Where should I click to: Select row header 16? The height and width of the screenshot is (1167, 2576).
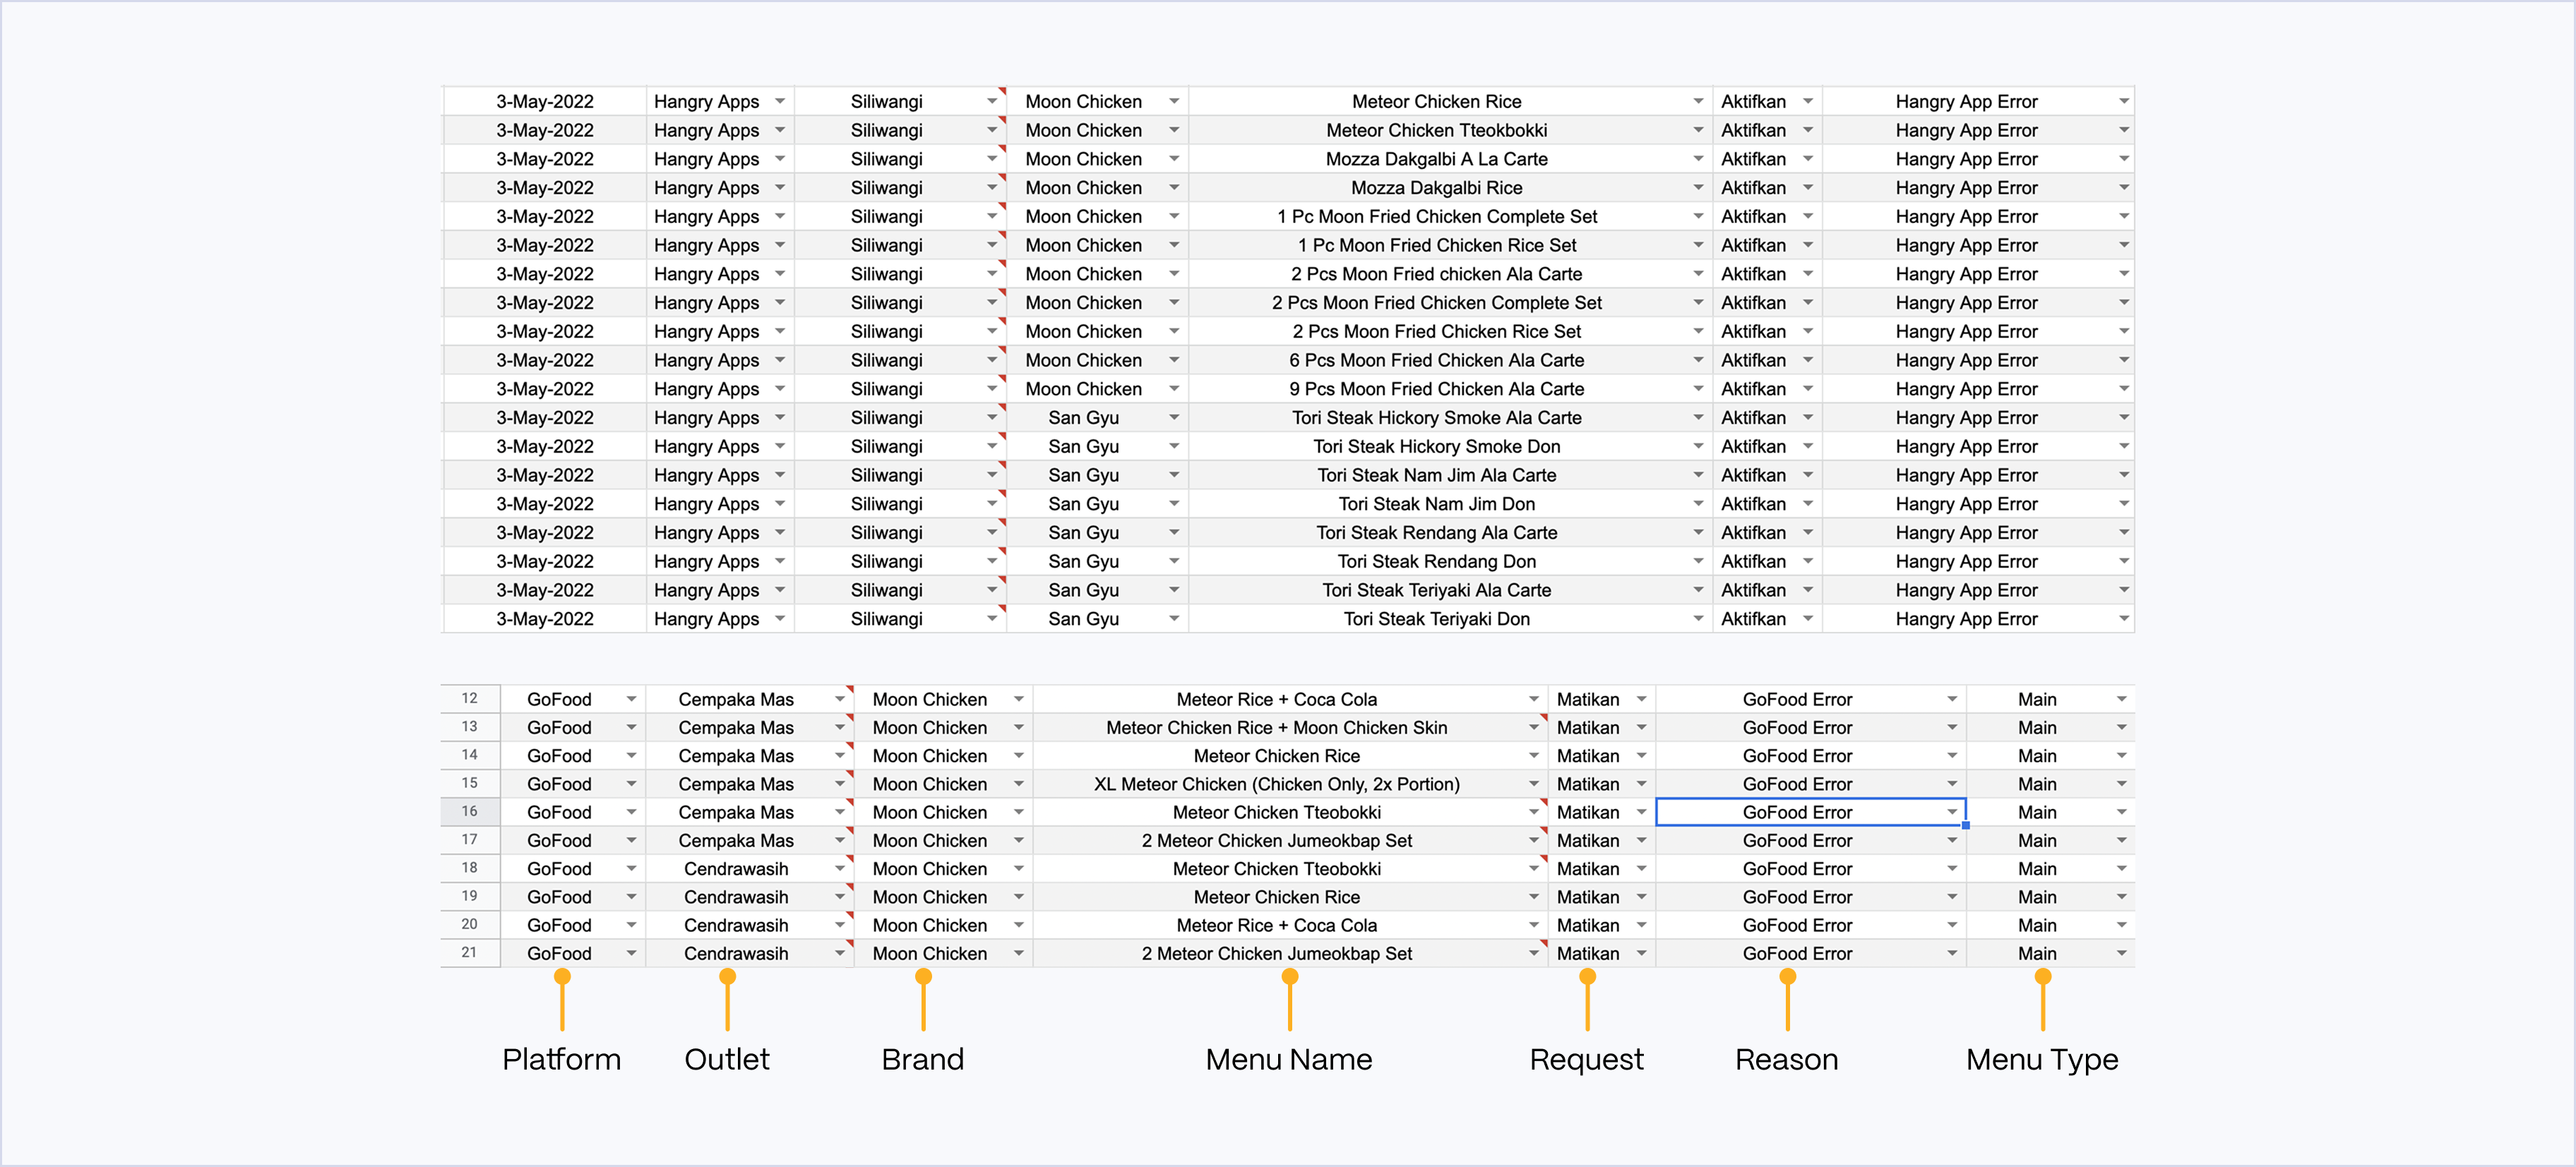[x=470, y=811]
